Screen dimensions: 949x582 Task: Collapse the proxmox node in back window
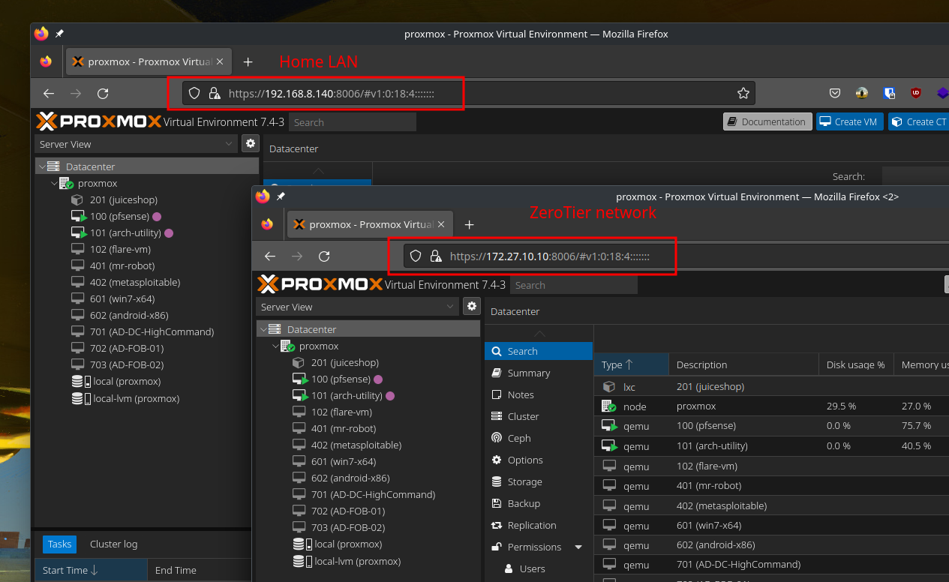53,183
